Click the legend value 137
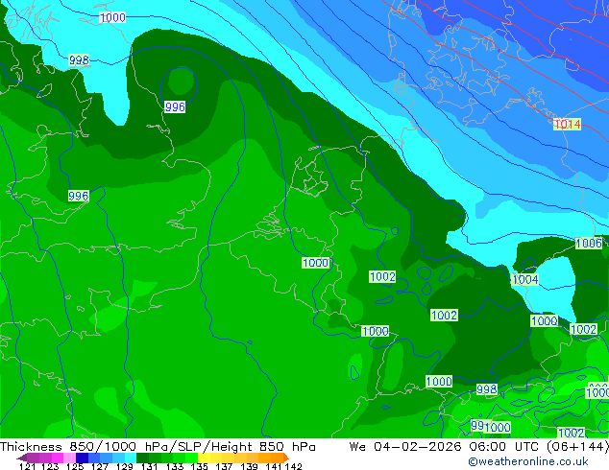 (225, 466)
